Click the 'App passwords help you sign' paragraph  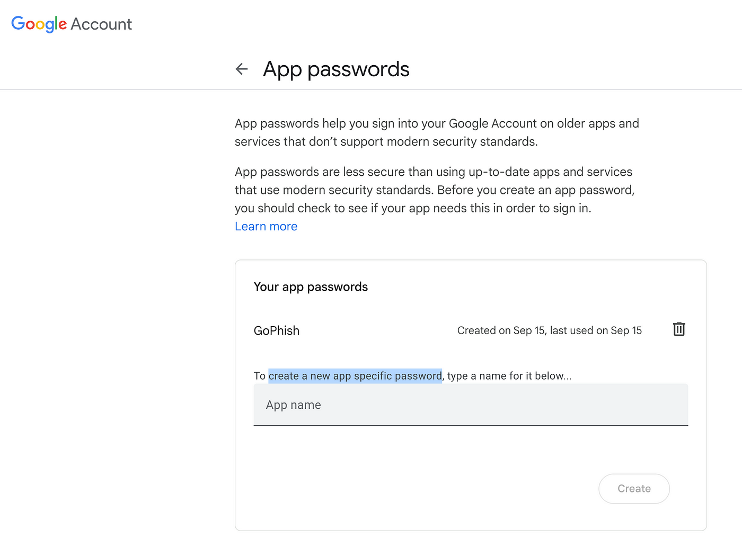[x=437, y=124]
